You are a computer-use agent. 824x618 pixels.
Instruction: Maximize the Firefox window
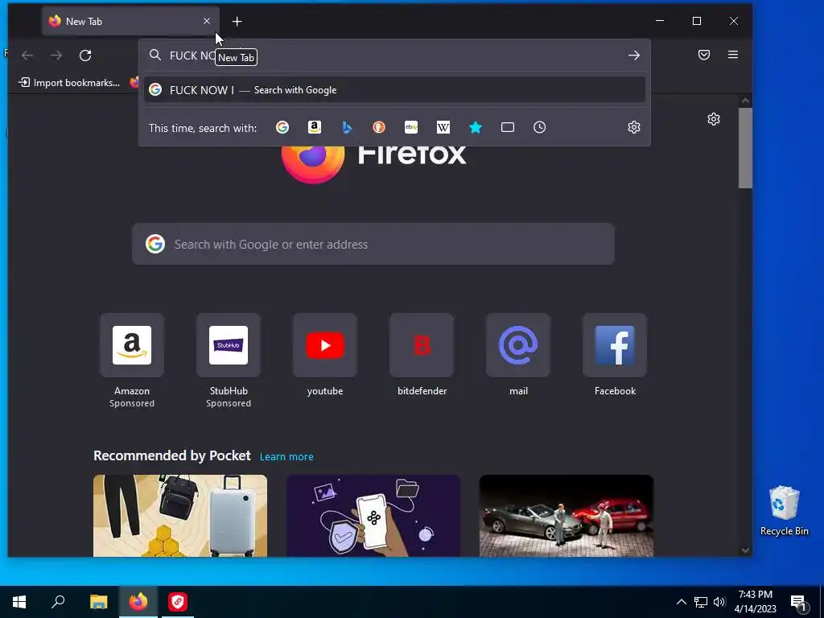click(697, 21)
